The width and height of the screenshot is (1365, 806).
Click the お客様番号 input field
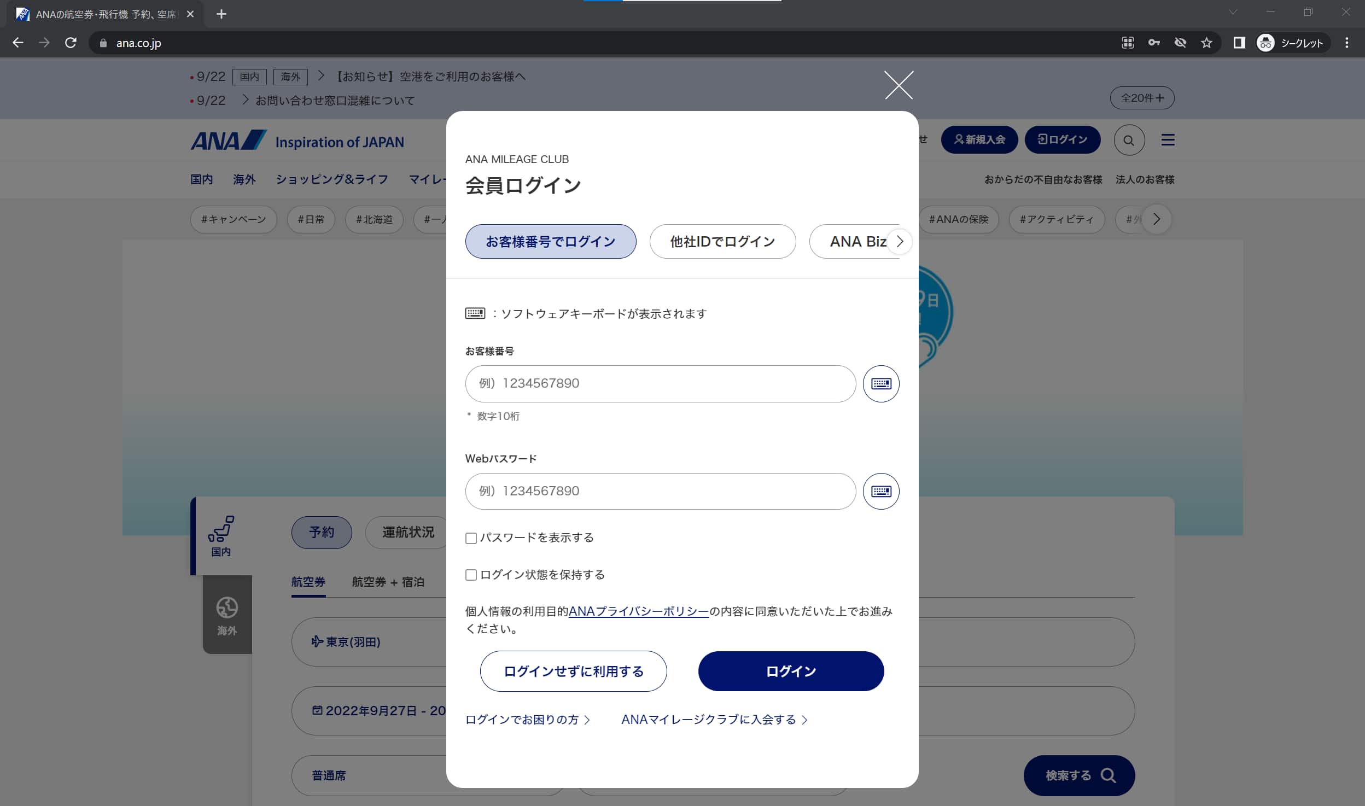pos(660,383)
